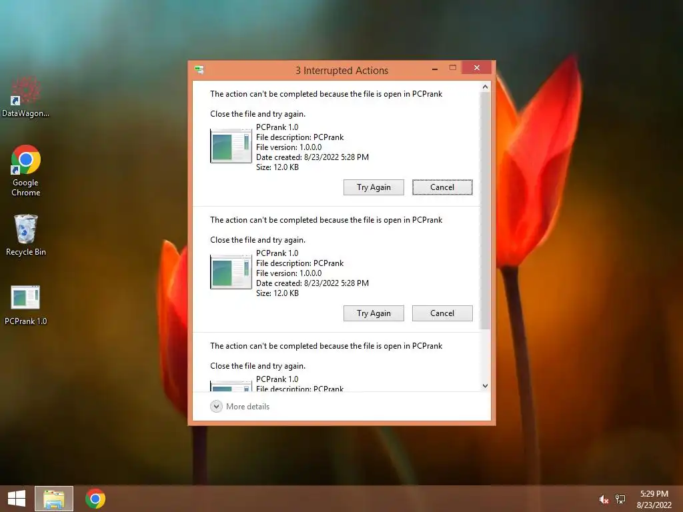Select the Recycle Bin desktop icon
This screenshot has width=683, height=512.
click(26, 235)
